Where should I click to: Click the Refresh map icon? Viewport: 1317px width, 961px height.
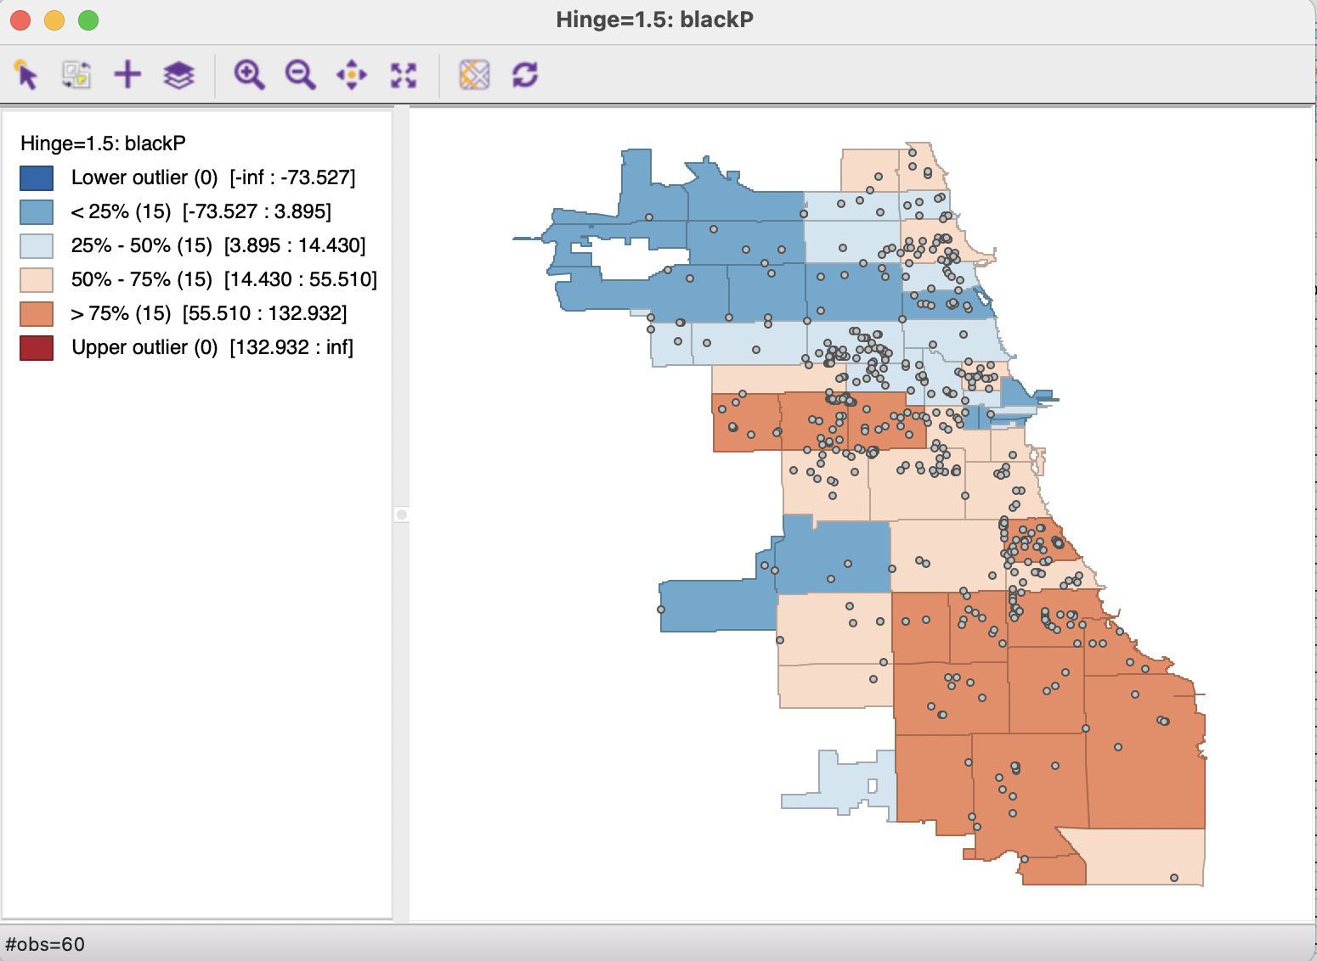525,75
